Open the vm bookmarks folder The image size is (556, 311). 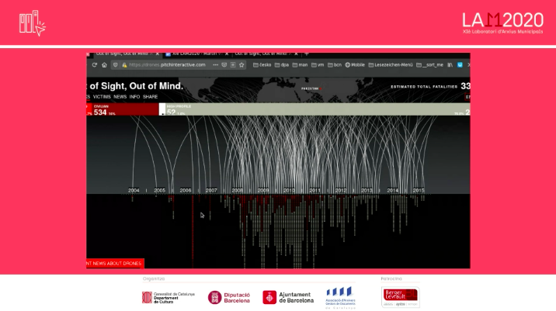click(318, 65)
